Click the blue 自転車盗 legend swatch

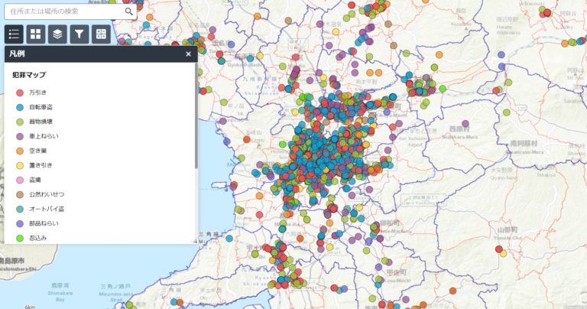(20, 107)
